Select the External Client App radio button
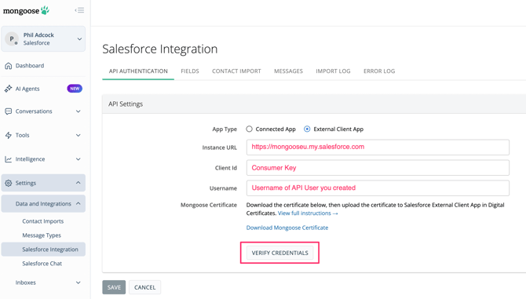The height and width of the screenshot is (299, 526). (307, 129)
